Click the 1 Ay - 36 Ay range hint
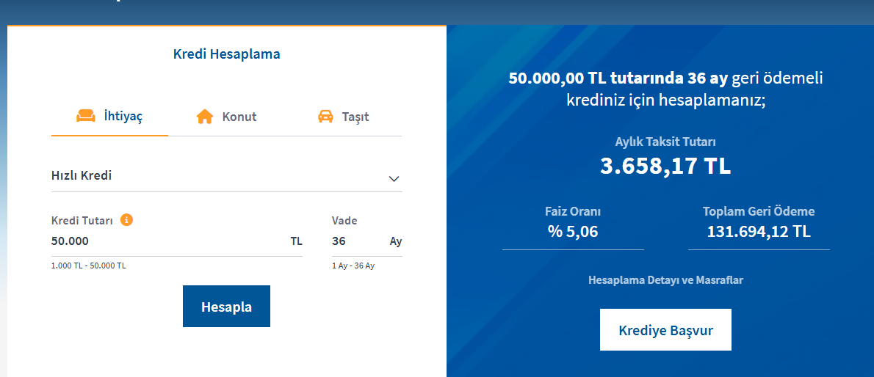The image size is (874, 377). (x=353, y=266)
